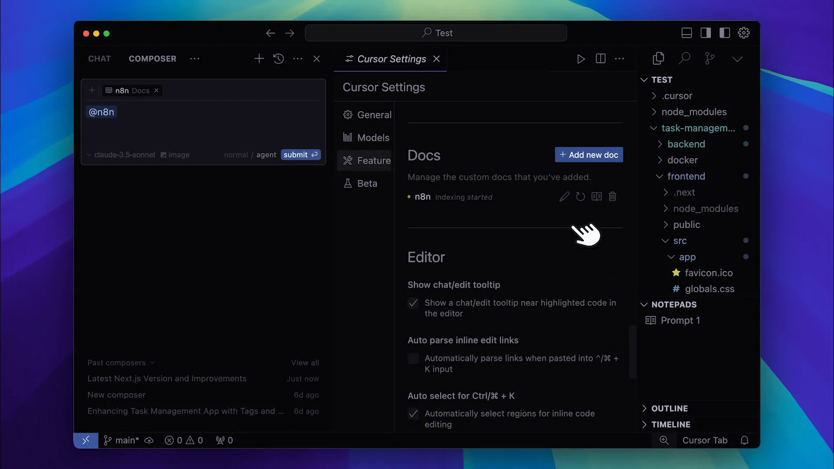Remove the n8n Docs context chip
This screenshot has height=469, width=834.
click(156, 90)
